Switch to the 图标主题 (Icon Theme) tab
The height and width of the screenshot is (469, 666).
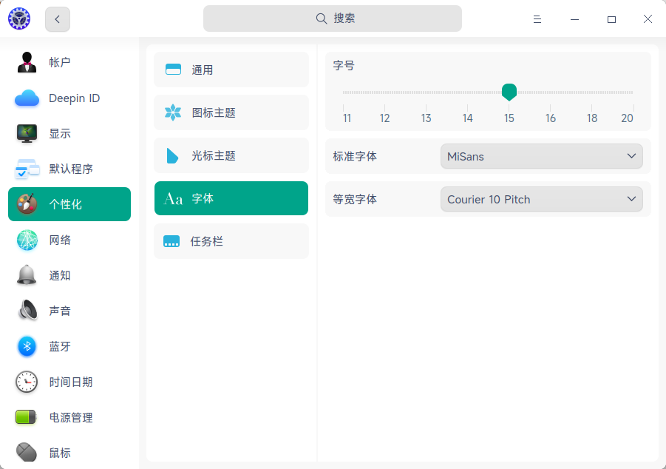pos(231,112)
